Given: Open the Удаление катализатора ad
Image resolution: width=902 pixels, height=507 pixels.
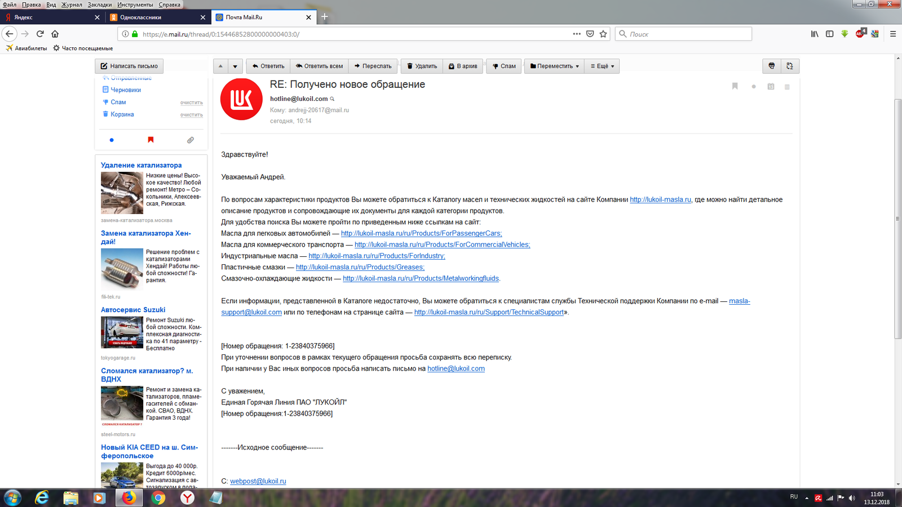Looking at the screenshot, I should (x=141, y=165).
